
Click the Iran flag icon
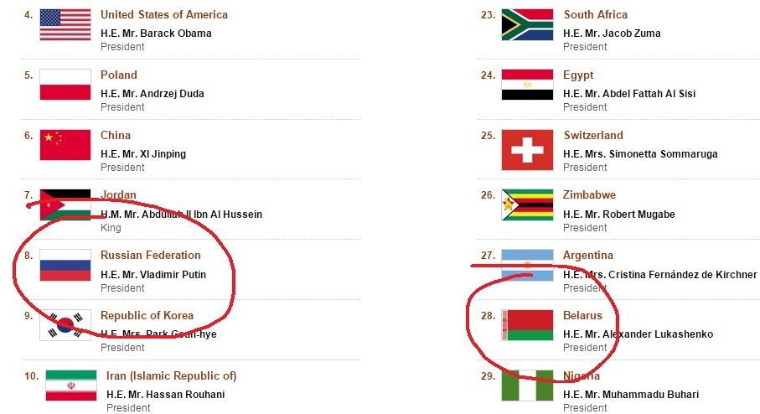[x=70, y=386]
